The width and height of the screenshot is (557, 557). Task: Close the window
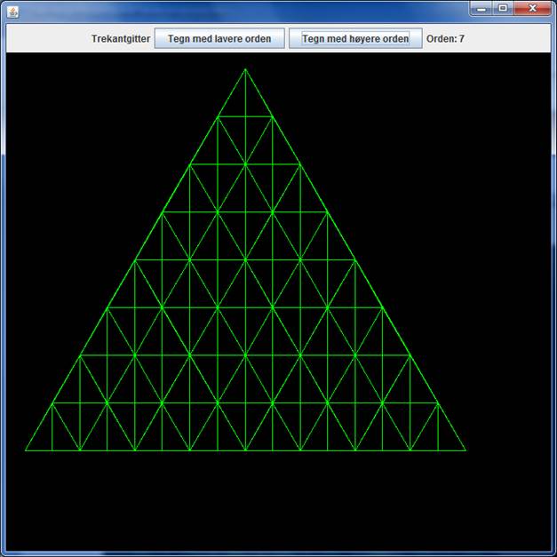tap(532, 8)
